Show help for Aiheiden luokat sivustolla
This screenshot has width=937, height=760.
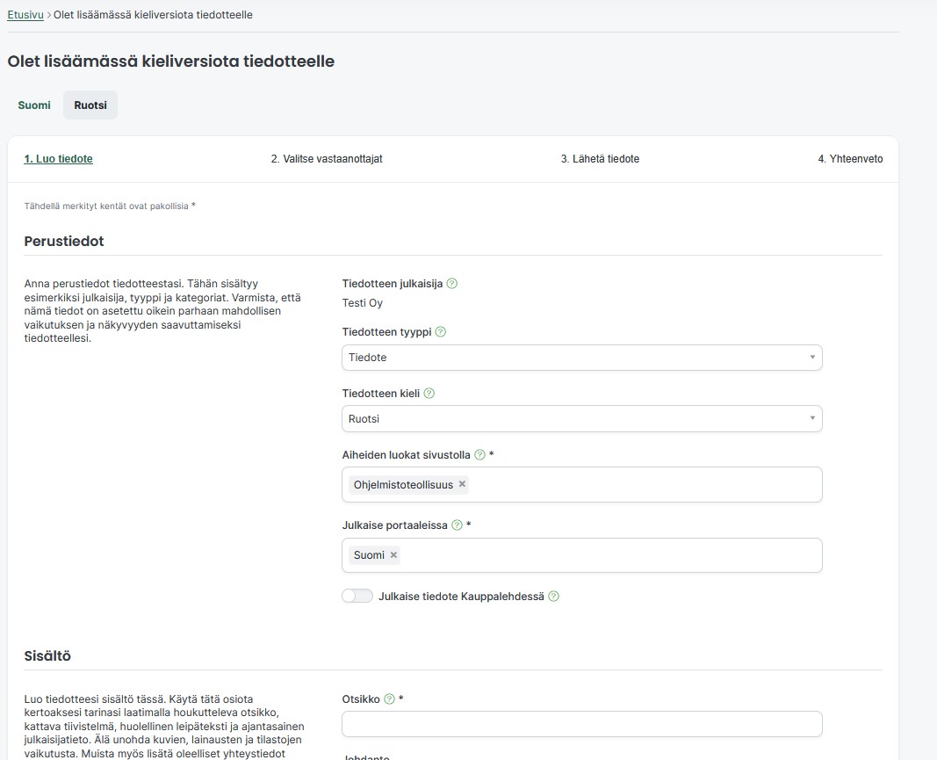coord(479,455)
